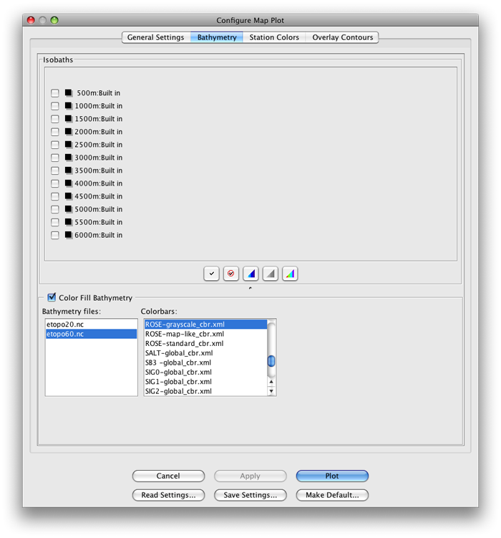Enable the 4500m:Built in isobath checkbox
501x538 pixels.
coord(55,196)
